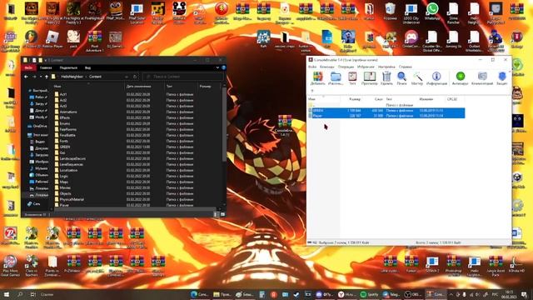Sort WinRAR list by Размер column header

pyautogui.click(x=355, y=99)
